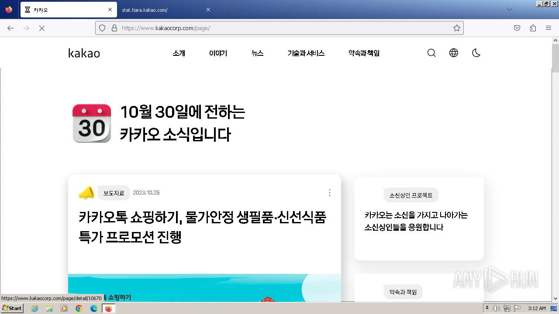Screen dimensions: 559x314
Task: Click the browser forward arrow
Action: tap(26, 28)
